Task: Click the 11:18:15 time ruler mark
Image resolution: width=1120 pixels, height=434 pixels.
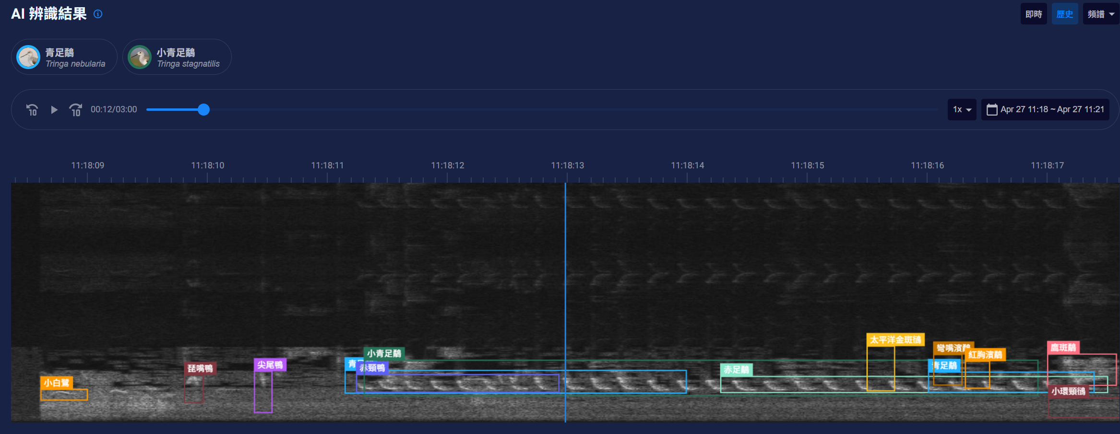Action: click(807, 165)
